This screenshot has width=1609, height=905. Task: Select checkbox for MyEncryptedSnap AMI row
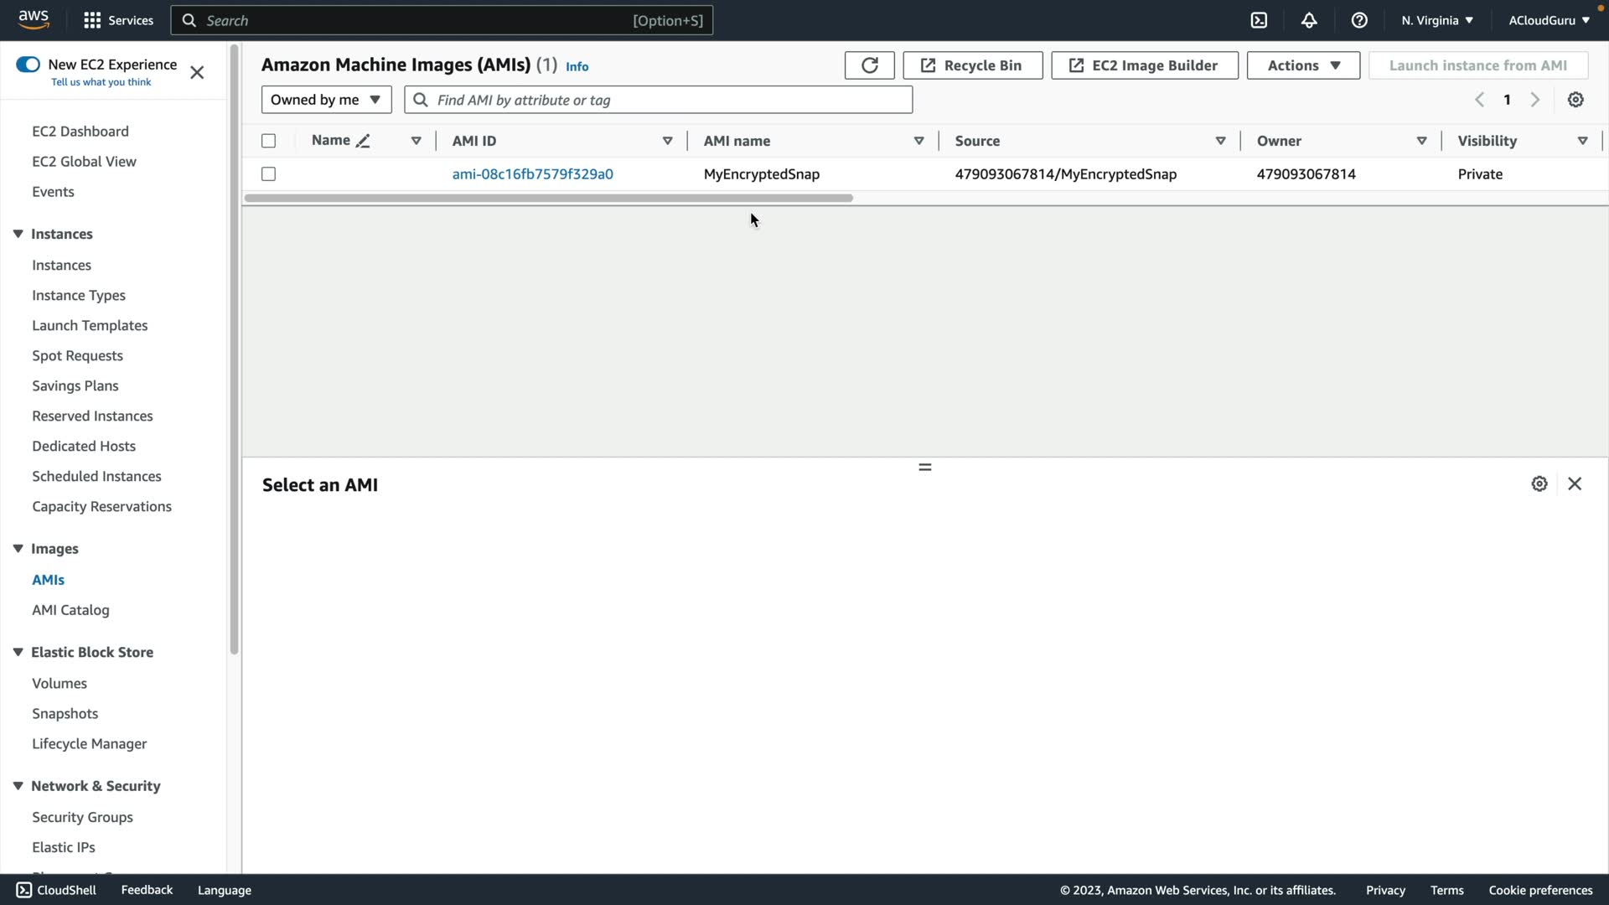point(268,174)
